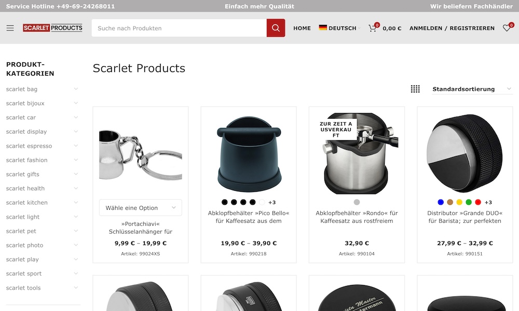
Task: Expand the scarlet kitchen category chevron
Action: point(76,202)
